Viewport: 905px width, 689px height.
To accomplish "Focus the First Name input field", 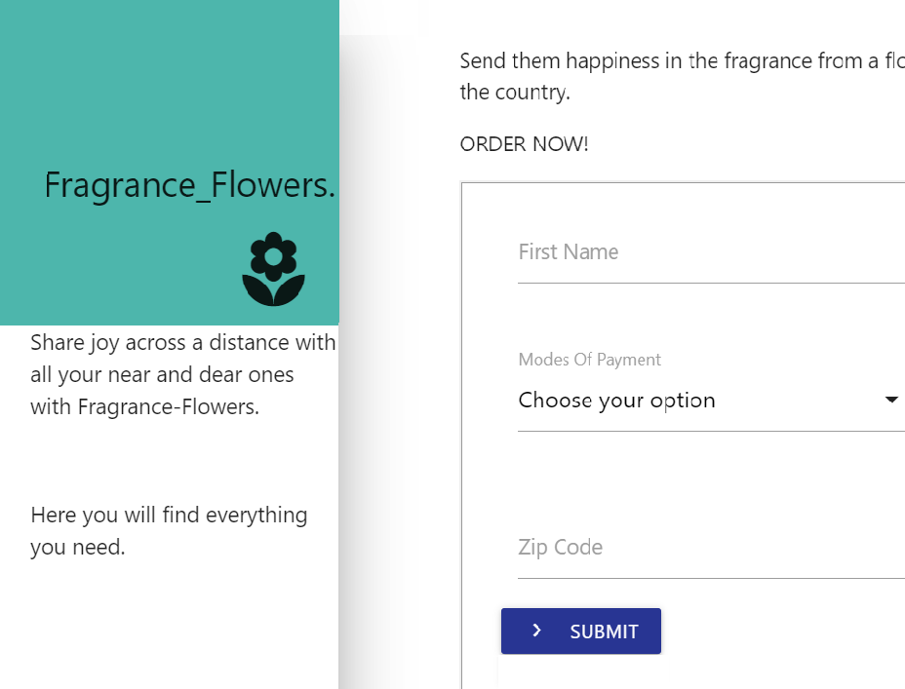I will coord(711,252).
